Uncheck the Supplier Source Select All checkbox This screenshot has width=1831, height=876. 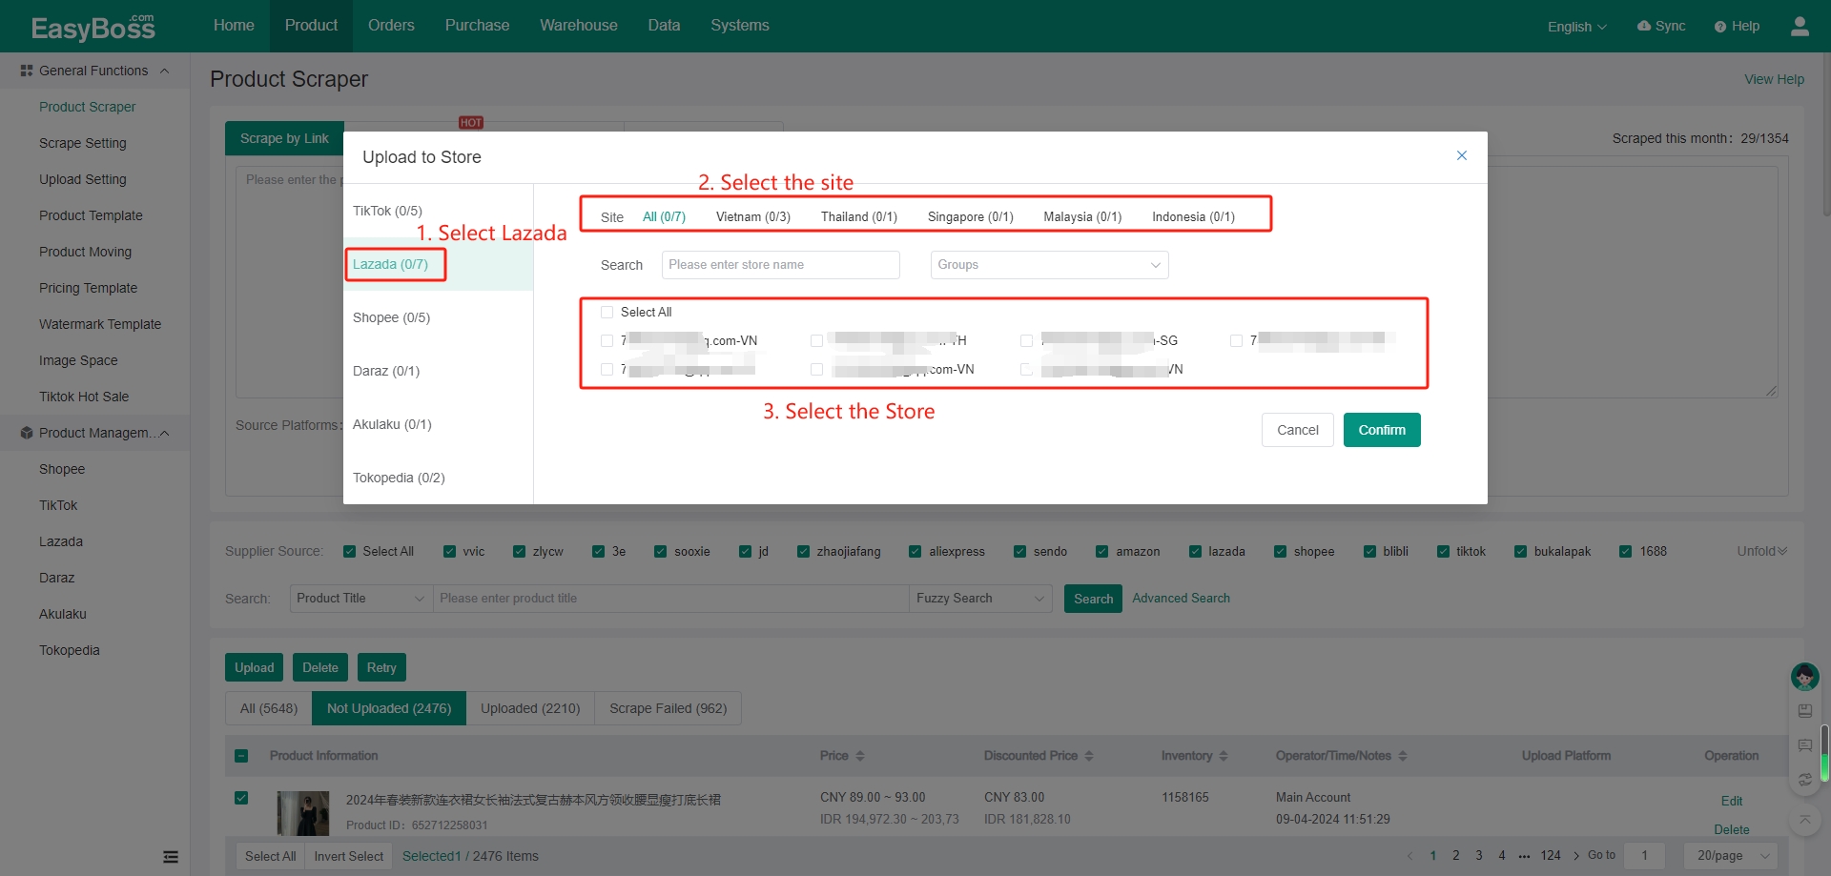click(349, 551)
